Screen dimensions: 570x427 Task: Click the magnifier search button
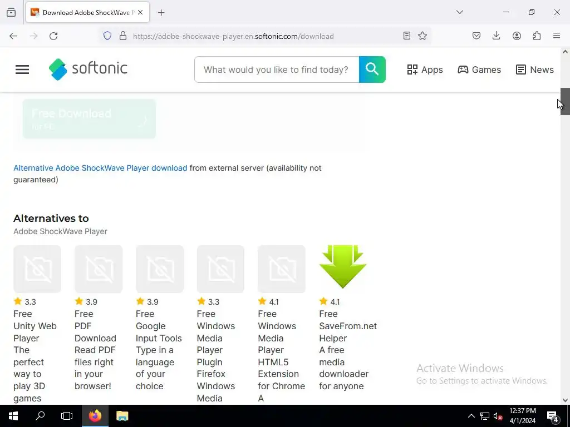click(372, 69)
